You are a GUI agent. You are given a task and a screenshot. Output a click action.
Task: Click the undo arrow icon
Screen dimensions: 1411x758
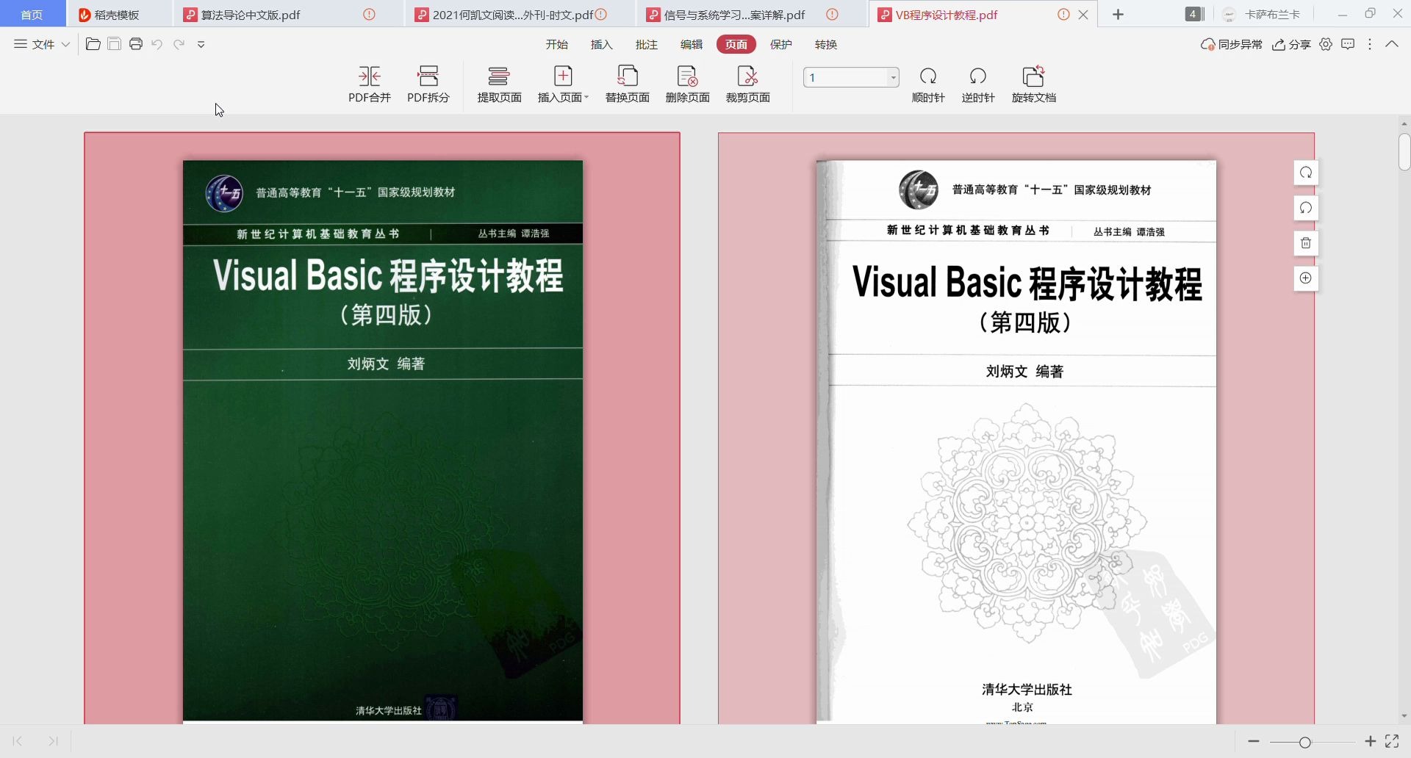[x=157, y=44]
